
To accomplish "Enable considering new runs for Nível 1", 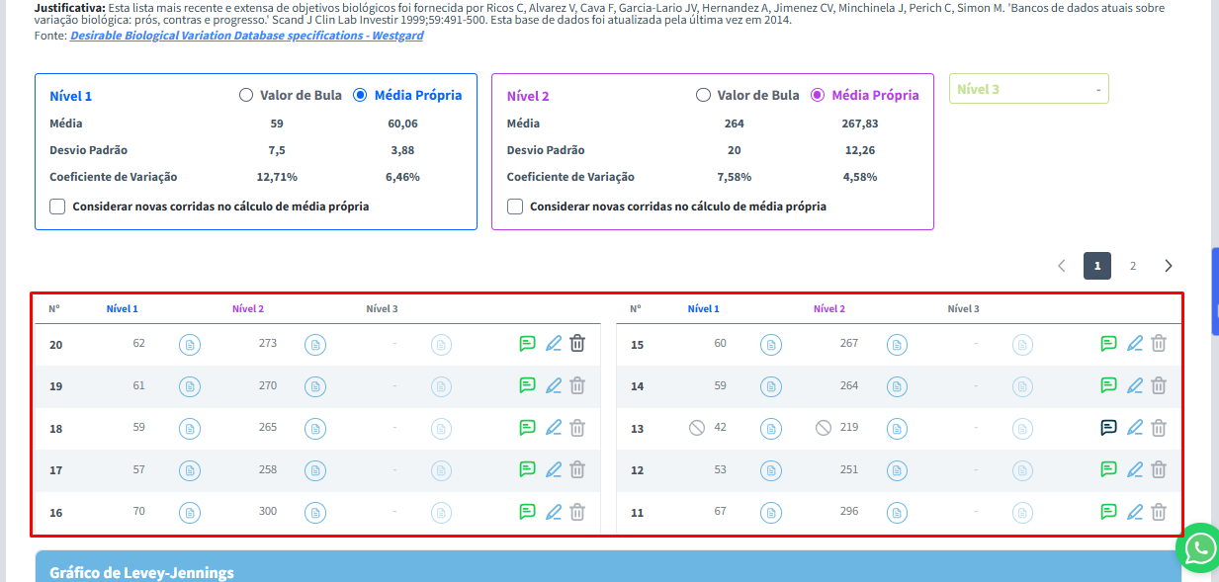I will click(x=57, y=207).
